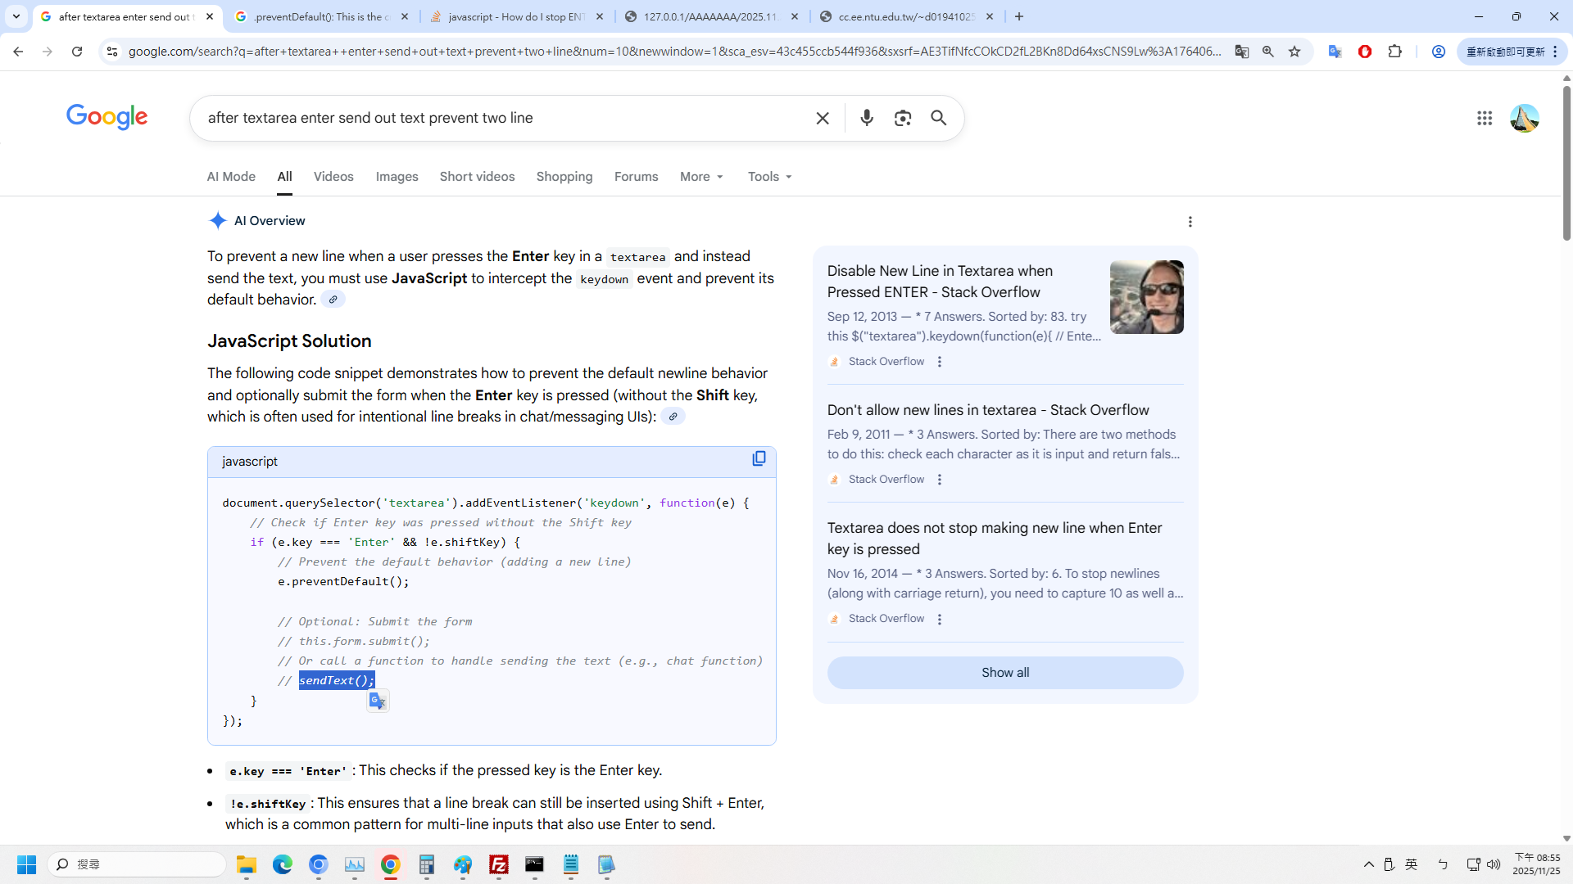Viewport: 1573px width, 884px height.
Task: Click the voice search microphone icon
Action: point(867,118)
